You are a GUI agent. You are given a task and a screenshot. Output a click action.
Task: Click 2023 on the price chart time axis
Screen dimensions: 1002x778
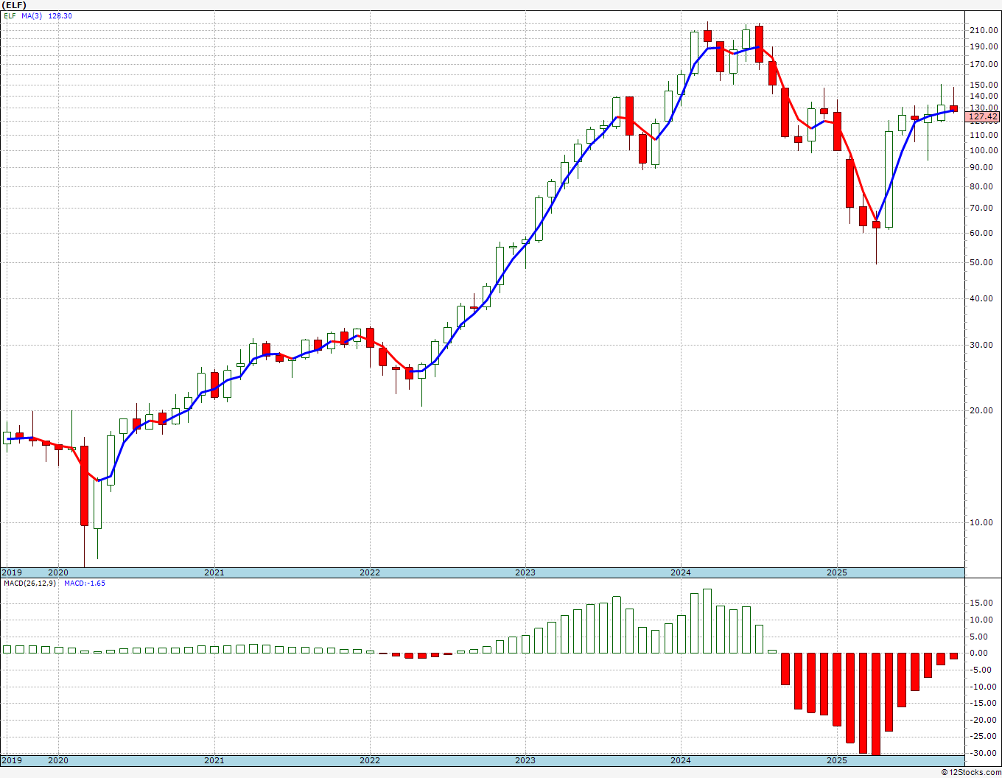click(525, 572)
